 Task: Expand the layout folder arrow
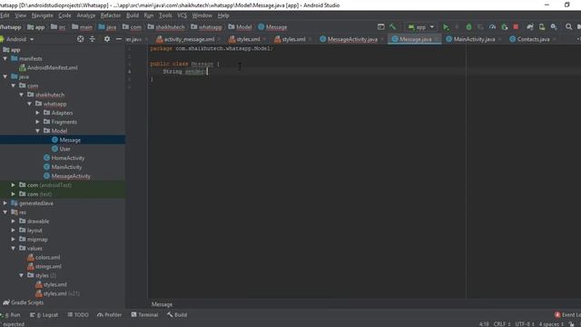point(14,230)
